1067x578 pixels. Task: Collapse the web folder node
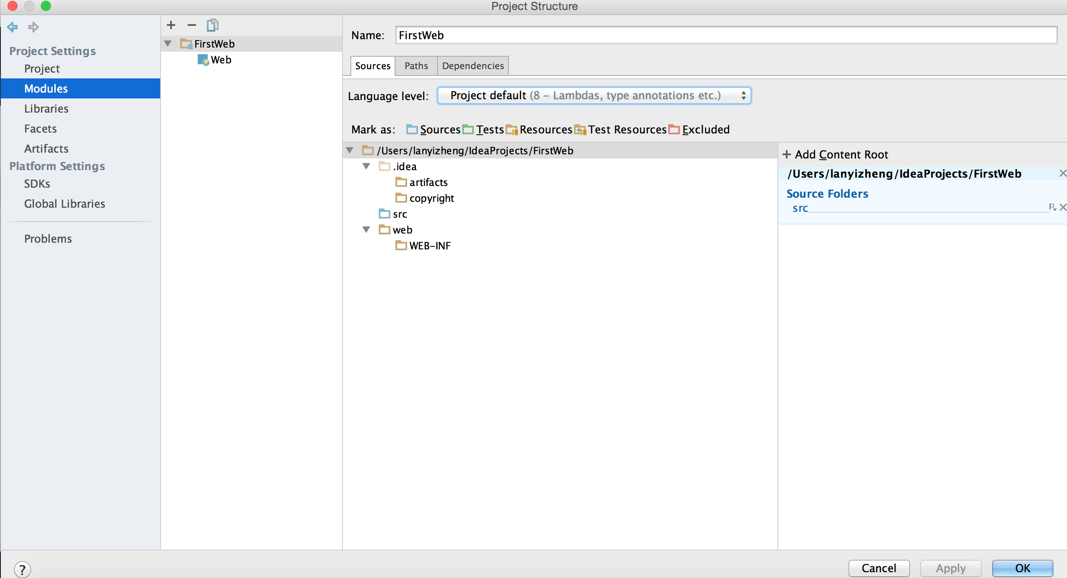pyautogui.click(x=366, y=230)
